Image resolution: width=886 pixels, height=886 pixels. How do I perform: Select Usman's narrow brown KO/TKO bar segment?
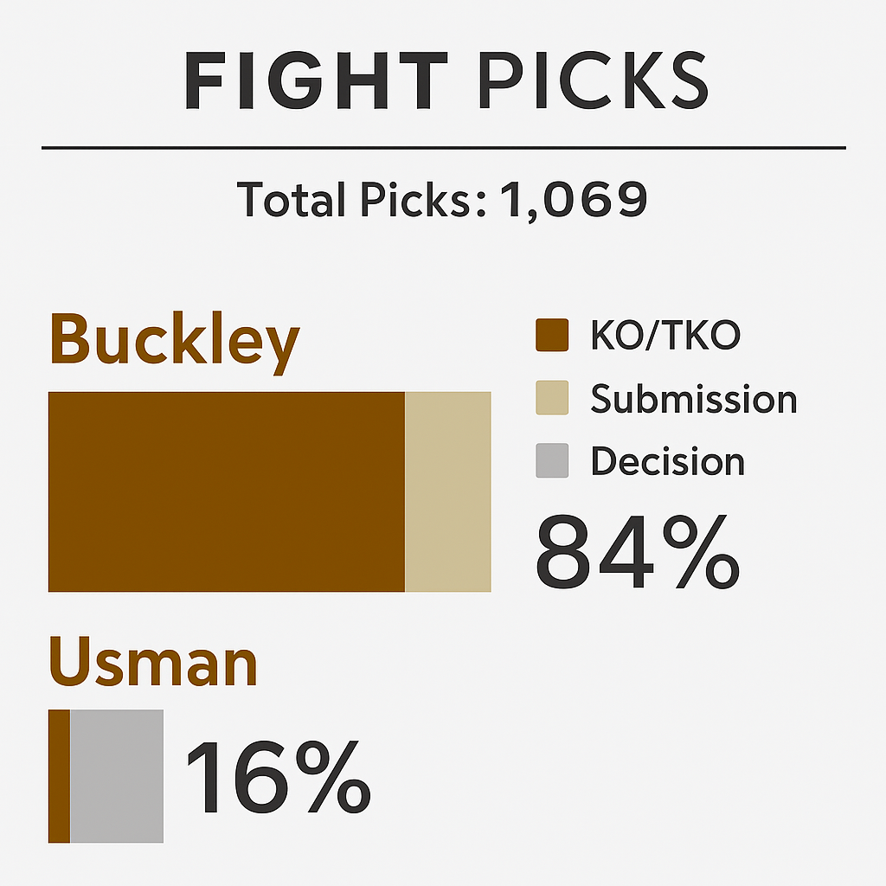pos(60,776)
